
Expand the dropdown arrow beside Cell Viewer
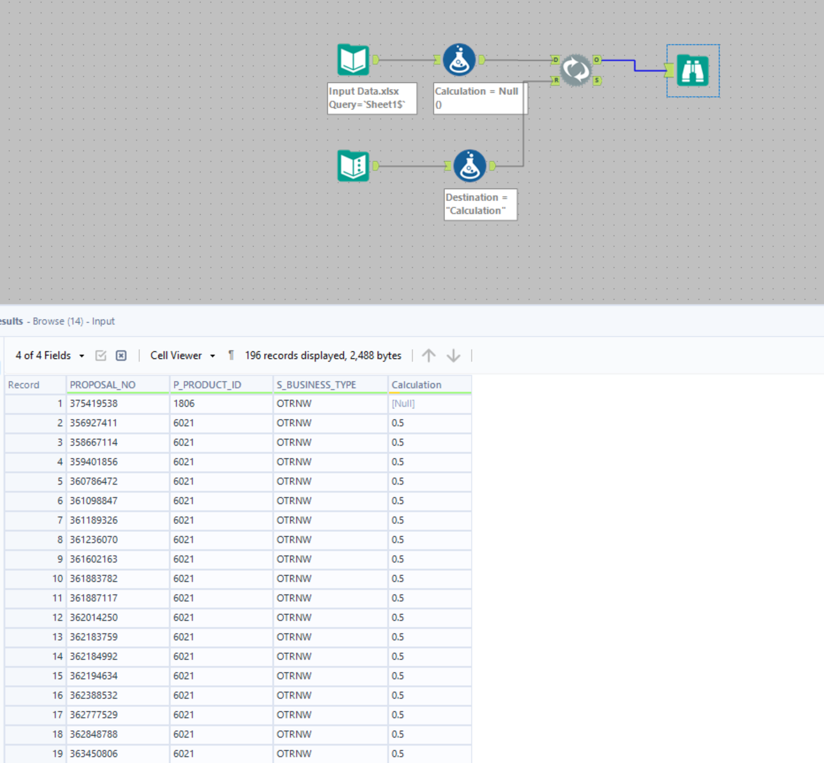(213, 355)
